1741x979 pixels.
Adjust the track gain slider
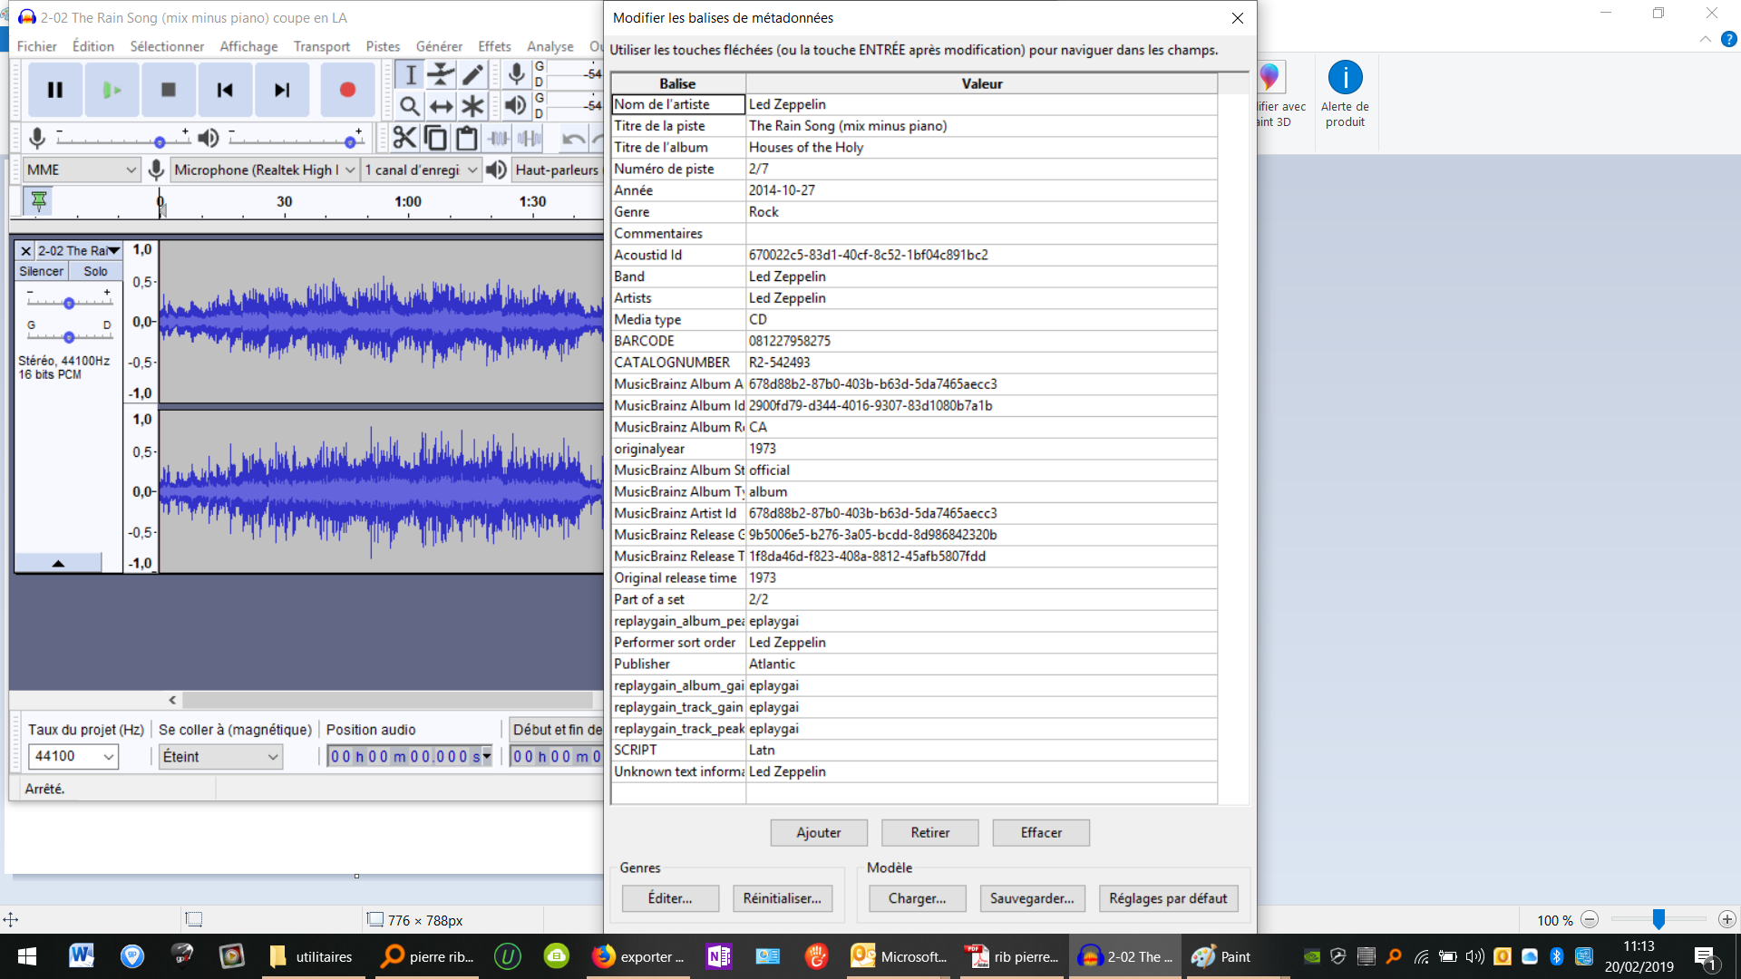(x=69, y=303)
